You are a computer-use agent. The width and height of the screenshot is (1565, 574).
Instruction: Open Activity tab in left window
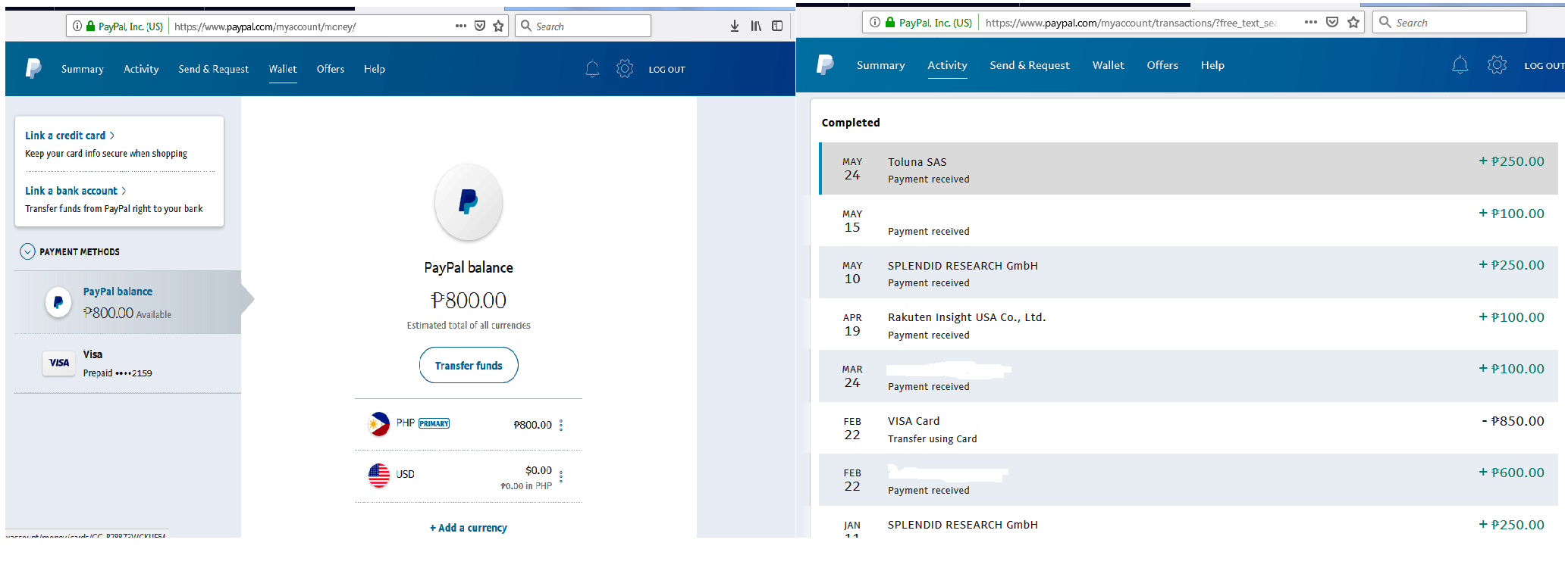tap(141, 69)
